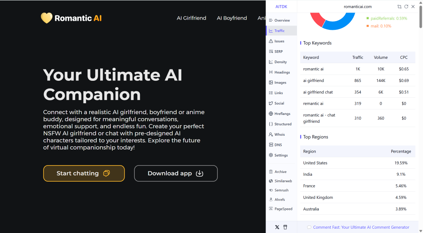Refresh the AITDK panel with reload icon

coord(406,7)
